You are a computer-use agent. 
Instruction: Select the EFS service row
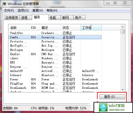pyautogui.click(x=55, y=62)
